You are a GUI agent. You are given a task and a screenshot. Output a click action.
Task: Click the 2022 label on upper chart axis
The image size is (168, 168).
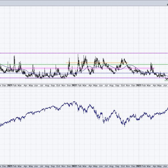click(x=74, y=85)
